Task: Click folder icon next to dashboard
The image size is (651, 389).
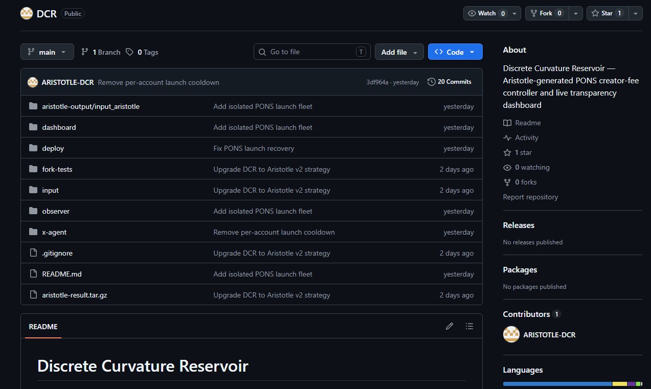Action: [33, 127]
